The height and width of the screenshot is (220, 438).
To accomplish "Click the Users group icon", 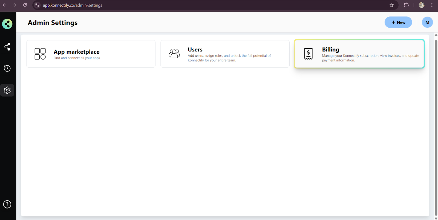I will point(174,54).
